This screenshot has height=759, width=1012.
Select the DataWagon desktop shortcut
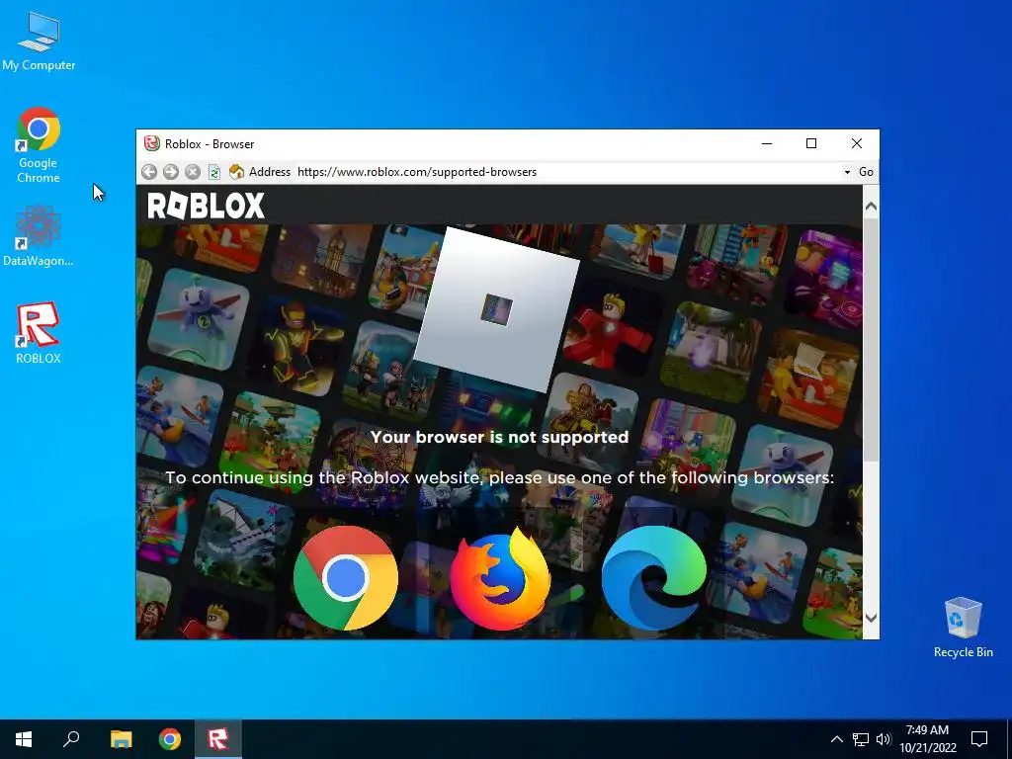click(39, 235)
